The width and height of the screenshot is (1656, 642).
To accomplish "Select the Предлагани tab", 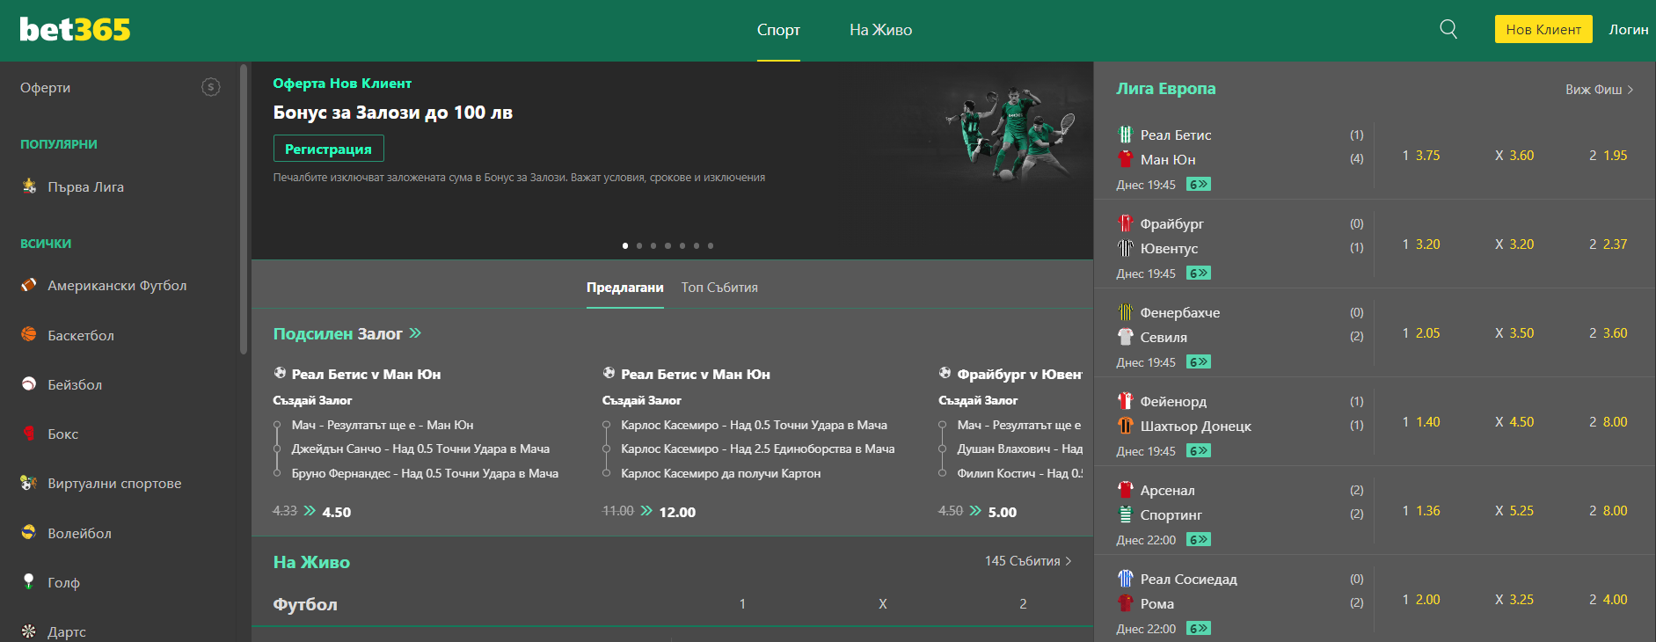I will tap(625, 288).
